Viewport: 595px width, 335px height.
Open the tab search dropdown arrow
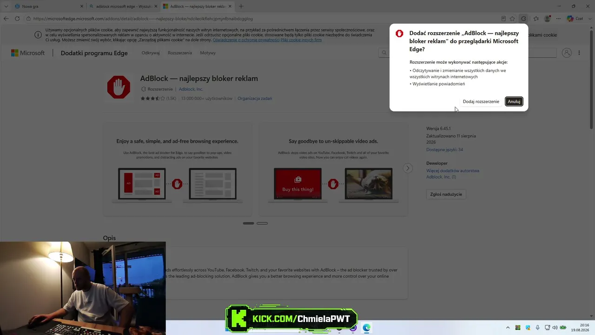pos(6,7)
